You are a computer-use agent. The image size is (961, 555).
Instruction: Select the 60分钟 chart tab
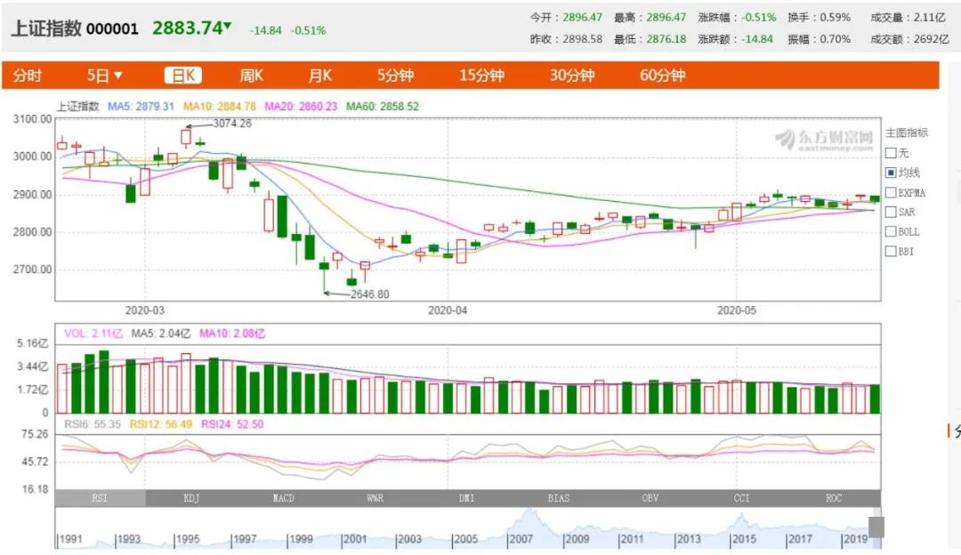click(x=662, y=76)
